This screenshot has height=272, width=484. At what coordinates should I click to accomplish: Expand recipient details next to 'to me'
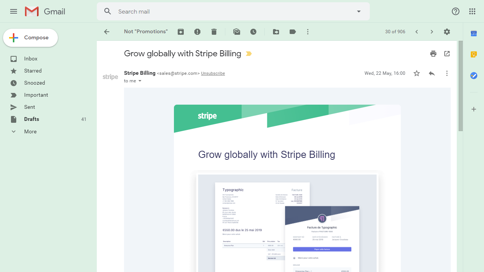[x=140, y=81]
